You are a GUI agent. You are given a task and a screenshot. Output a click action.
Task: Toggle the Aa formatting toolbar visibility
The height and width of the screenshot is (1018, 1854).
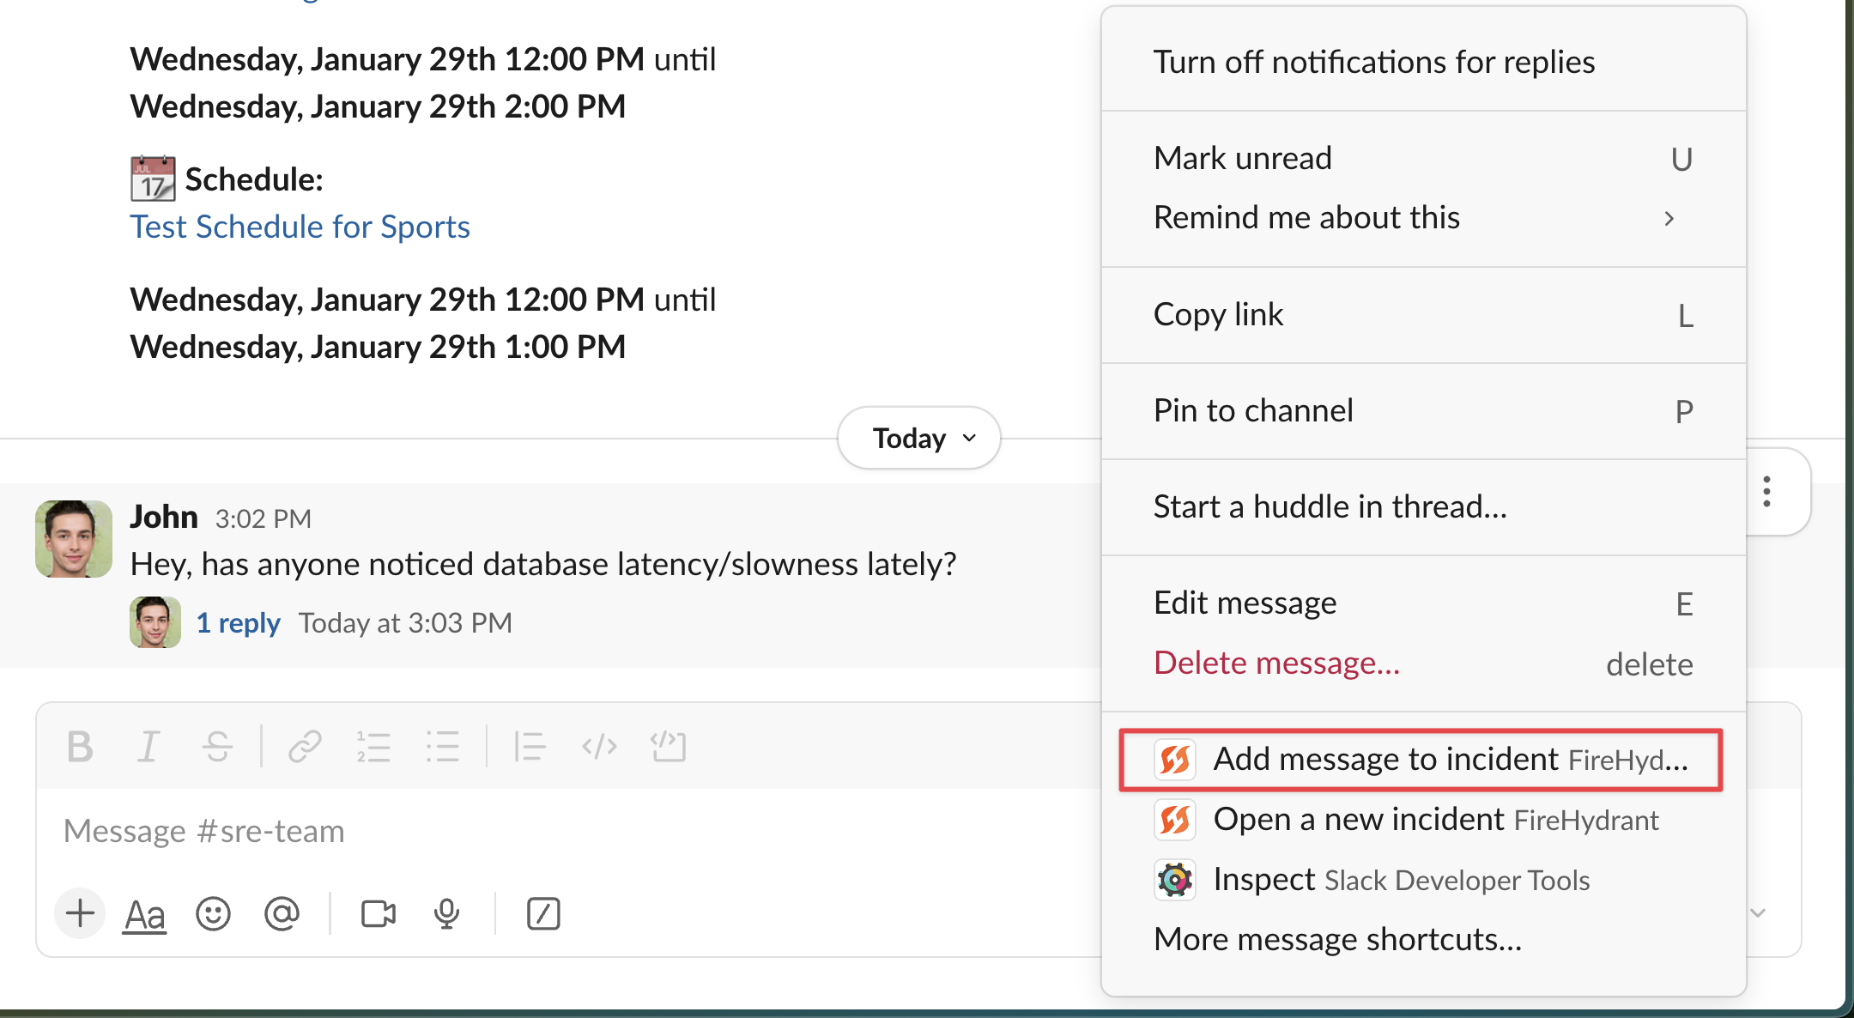(144, 913)
